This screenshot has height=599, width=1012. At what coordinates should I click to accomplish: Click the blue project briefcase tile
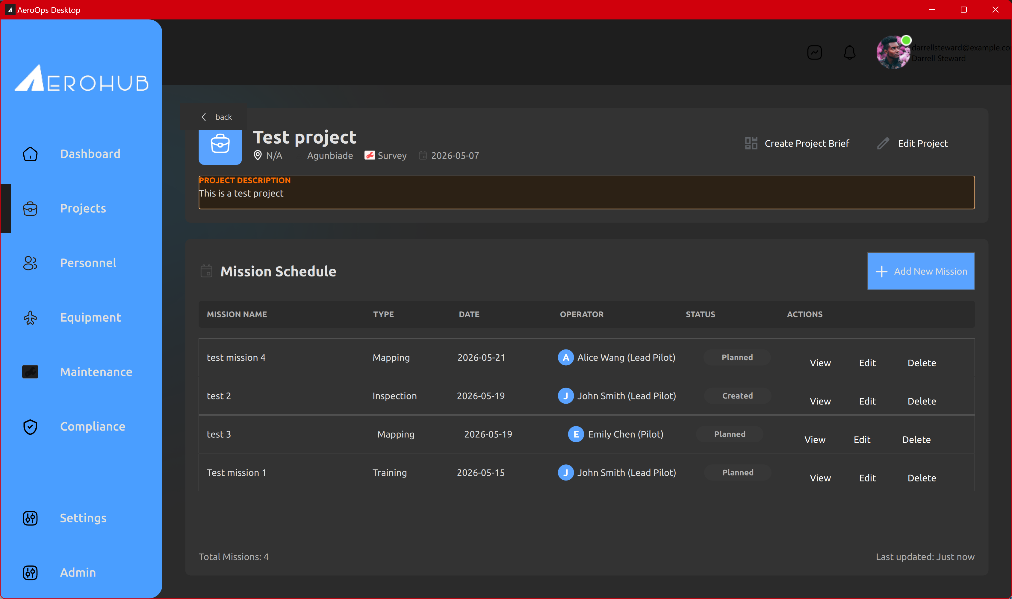coord(220,147)
